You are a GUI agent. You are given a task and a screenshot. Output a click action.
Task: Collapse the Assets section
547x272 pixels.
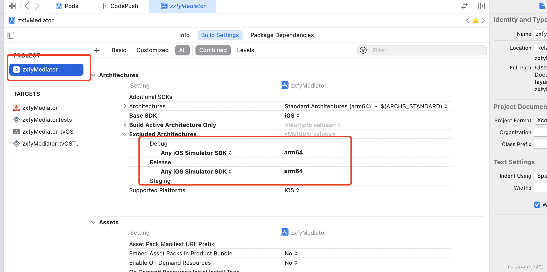(x=94, y=222)
